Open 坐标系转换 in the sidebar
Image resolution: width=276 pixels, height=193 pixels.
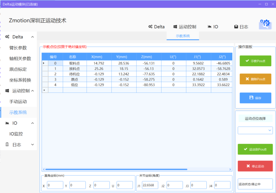(x=20, y=80)
